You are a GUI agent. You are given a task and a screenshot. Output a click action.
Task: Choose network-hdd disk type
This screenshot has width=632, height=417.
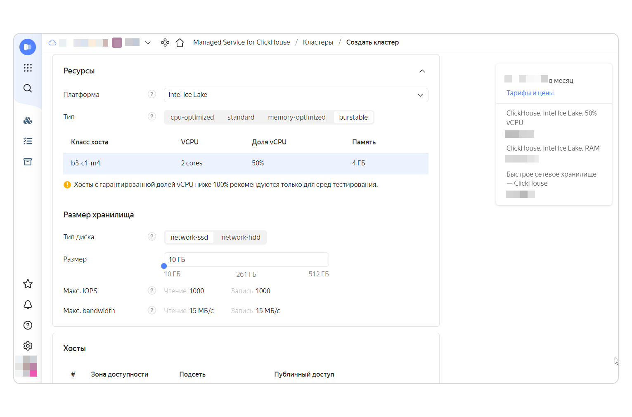(241, 238)
